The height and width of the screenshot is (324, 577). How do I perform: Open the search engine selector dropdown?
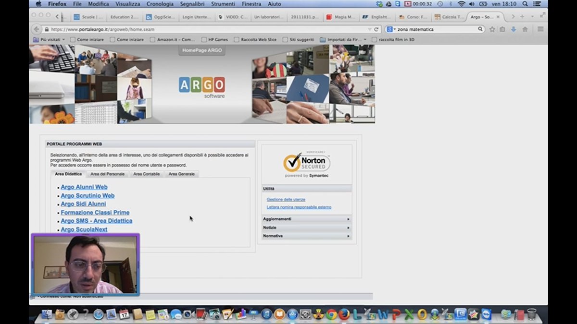point(390,29)
